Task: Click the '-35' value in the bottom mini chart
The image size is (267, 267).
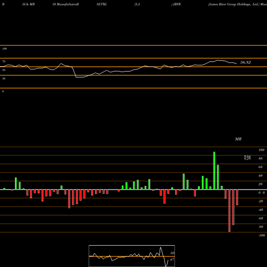Action: point(172,253)
